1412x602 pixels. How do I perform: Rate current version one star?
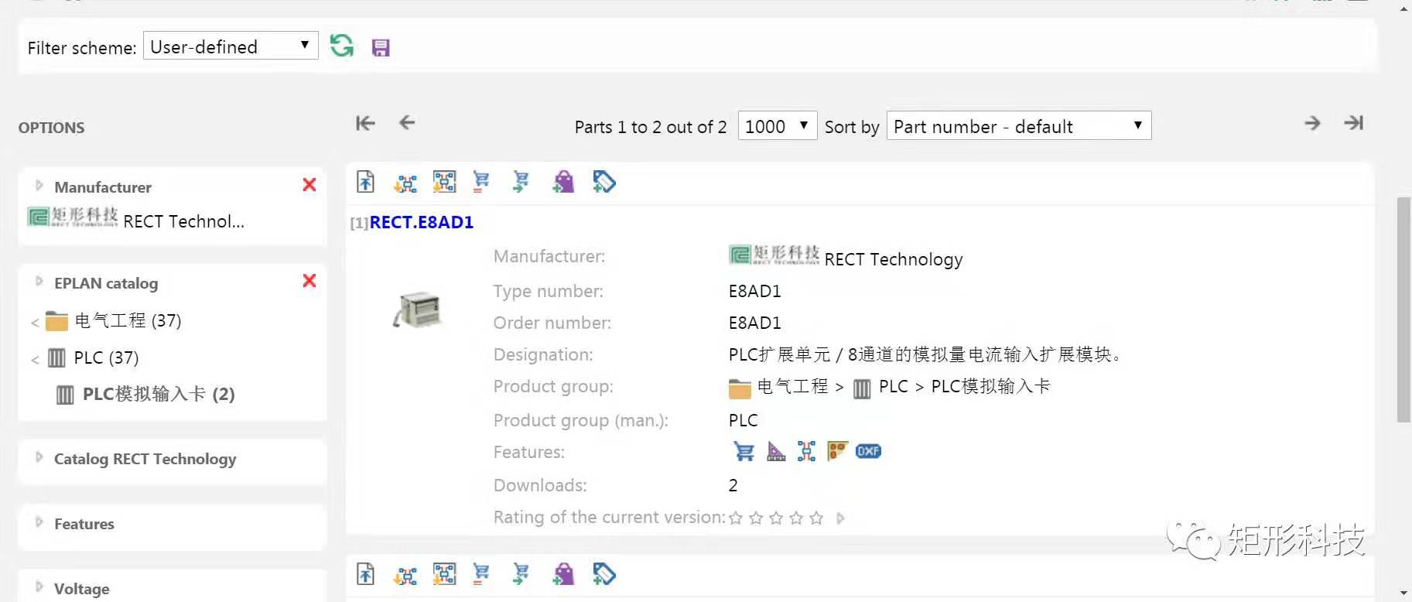pyautogui.click(x=736, y=518)
